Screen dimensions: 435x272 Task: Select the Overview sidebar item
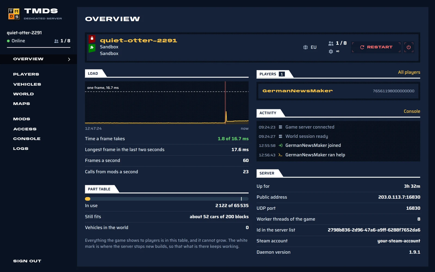pos(38,59)
